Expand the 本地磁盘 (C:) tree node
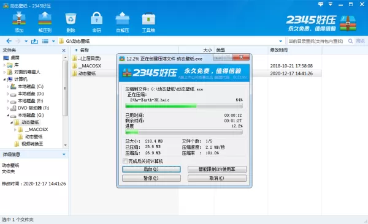Image resolution: width=368 pixels, height=224 pixels. (8, 86)
